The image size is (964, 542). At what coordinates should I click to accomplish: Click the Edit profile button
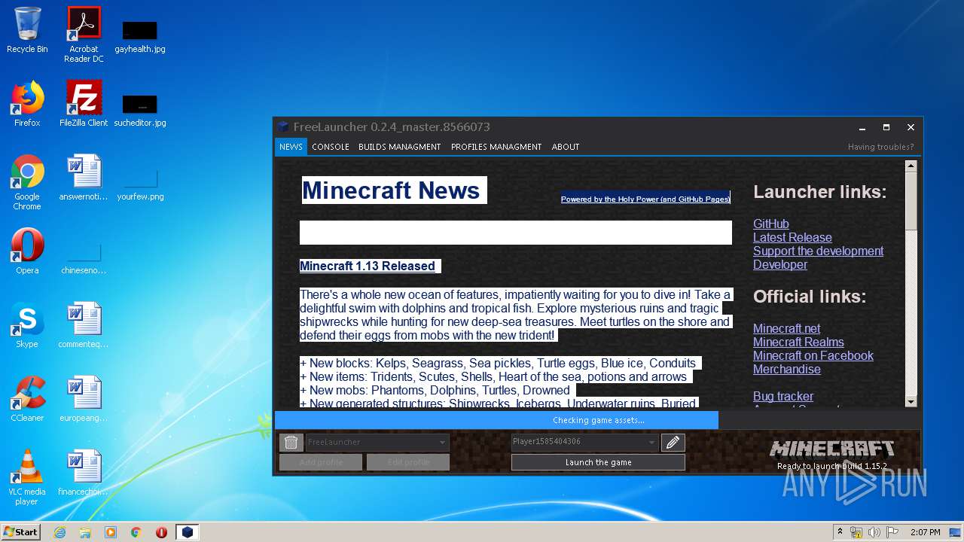click(x=408, y=462)
